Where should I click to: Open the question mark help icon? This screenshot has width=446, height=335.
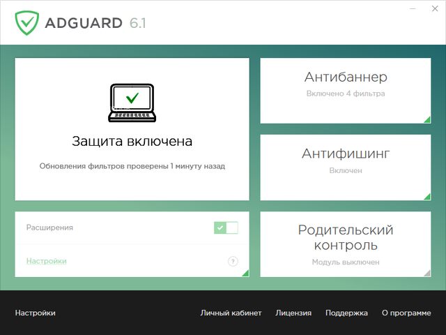tap(233, 262)
